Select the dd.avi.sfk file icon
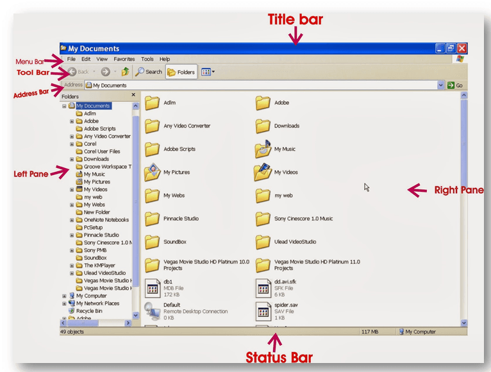The image size is (491, 372). (x=263, y=288)
